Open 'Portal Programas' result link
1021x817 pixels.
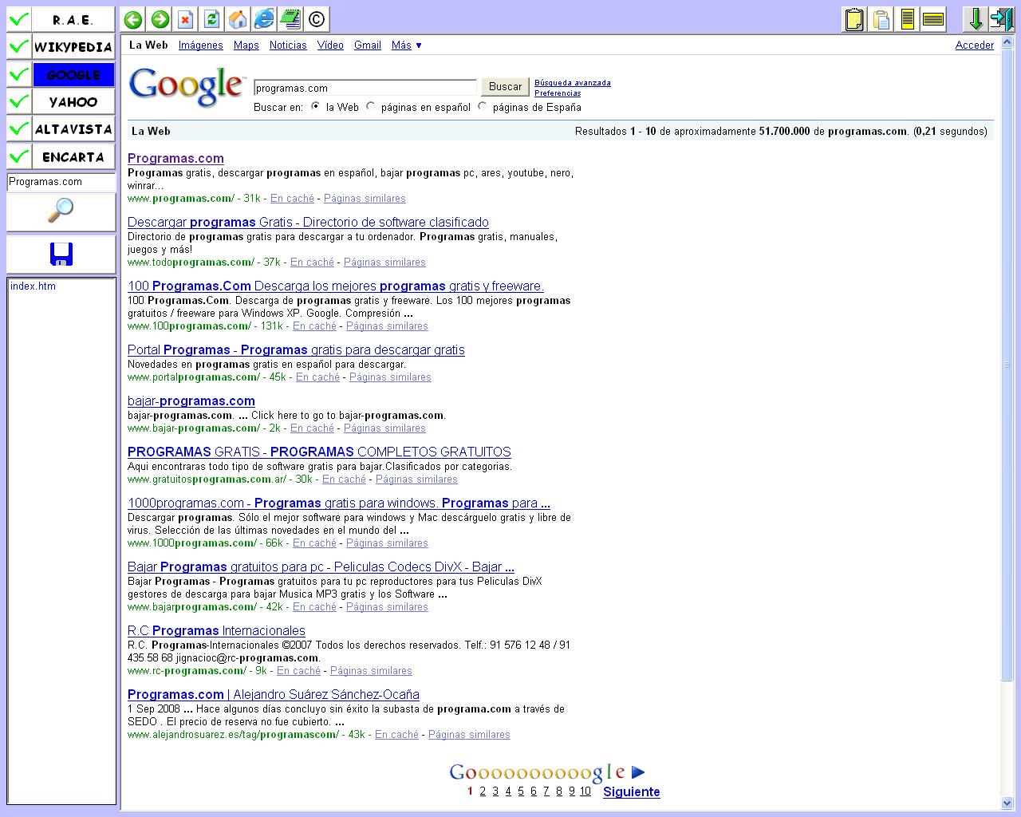click(296, 349)
